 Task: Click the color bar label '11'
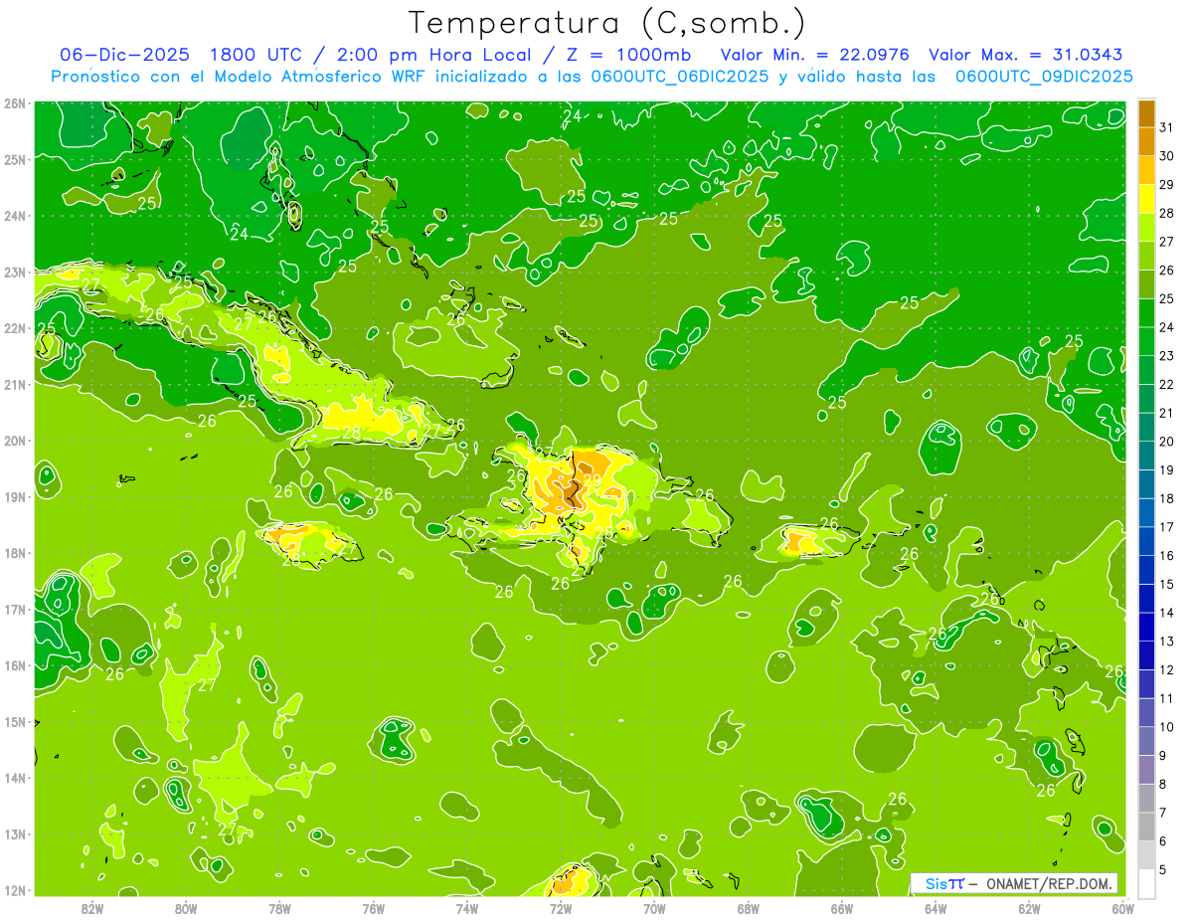1166,698
